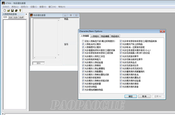Restore the 物品属性查看 child window

[x=71, y=15]
